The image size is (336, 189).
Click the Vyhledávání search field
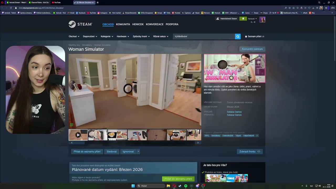[x=204, y=36]
